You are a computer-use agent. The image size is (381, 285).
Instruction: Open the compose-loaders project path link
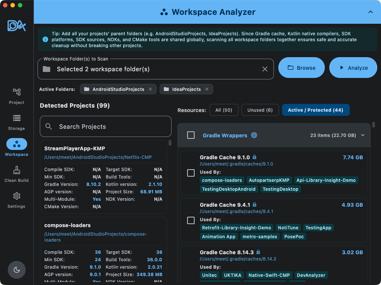click(x=96, y=237)
